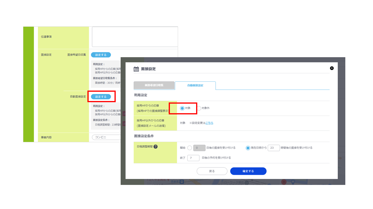373x209 pixels.
Task: Open the help icon next to 日程調整期間
Action: coord(156,147)
